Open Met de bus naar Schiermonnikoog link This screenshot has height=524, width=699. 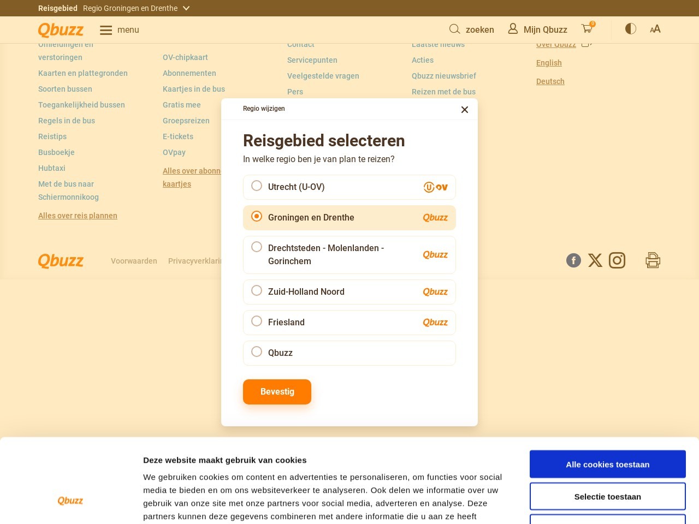click(68, 190)
